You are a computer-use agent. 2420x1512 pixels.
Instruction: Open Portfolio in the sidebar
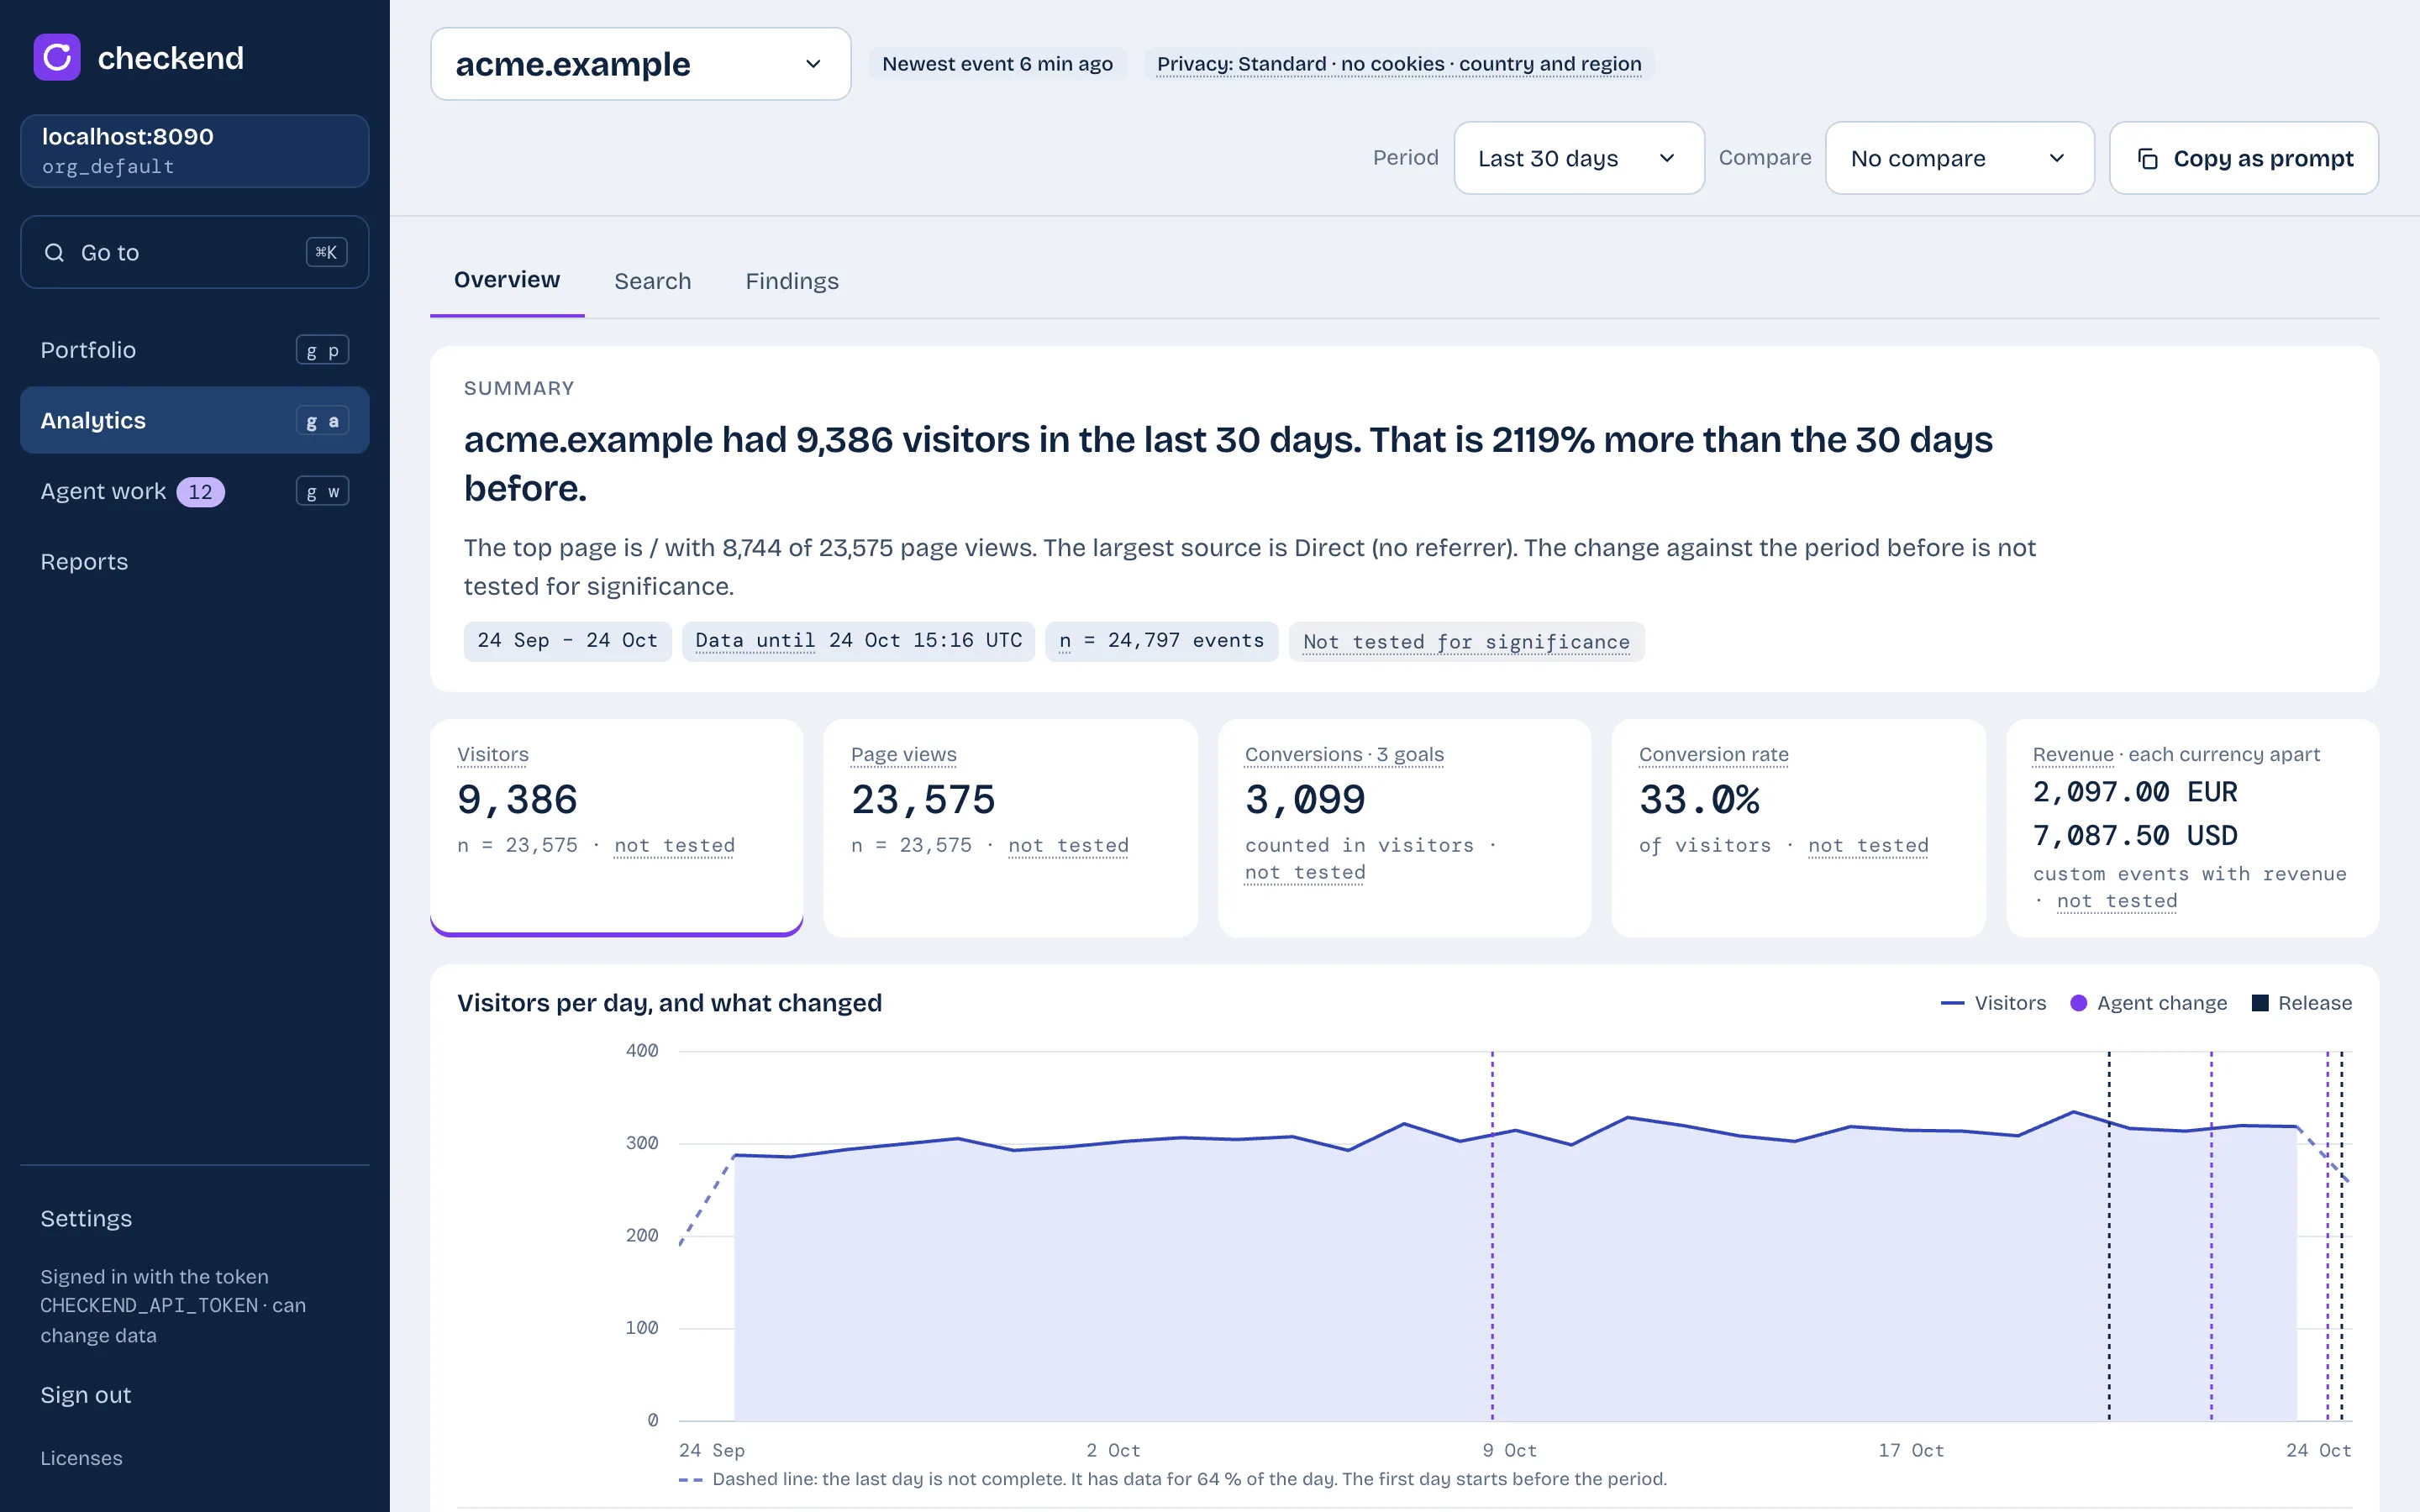point(195,350)
